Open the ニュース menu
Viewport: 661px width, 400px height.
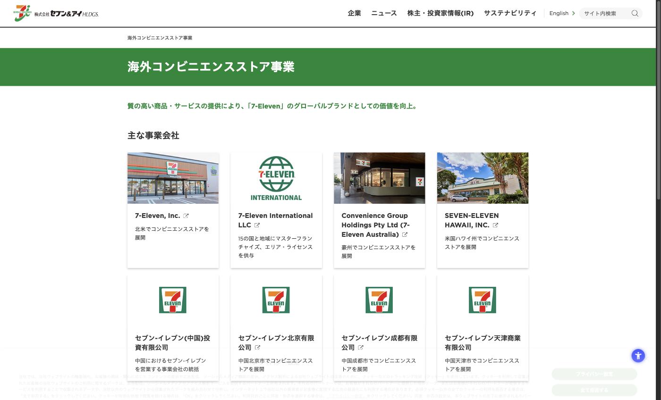point(384,13)
